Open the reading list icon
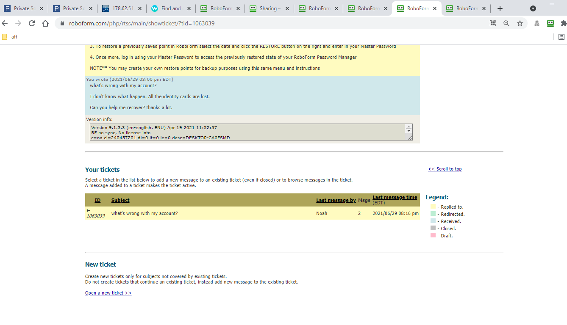This screenshot has height=325, width=567. (561, 37)
